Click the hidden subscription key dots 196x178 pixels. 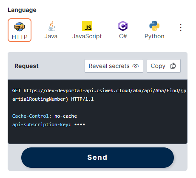click(80, 124)
